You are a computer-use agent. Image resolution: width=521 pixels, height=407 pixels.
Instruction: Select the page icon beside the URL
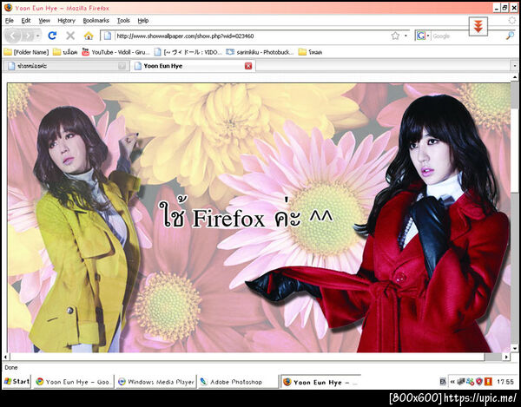(108, 36)
